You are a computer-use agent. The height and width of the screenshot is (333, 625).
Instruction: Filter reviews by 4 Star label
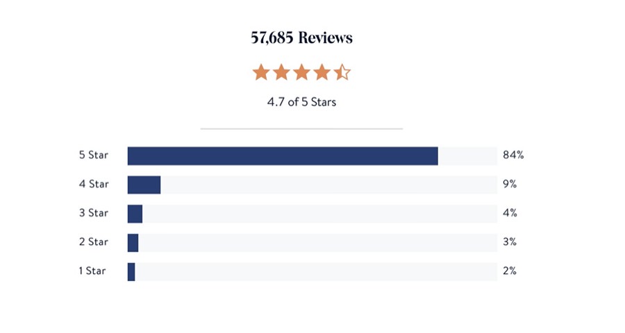(x=94, y=184)
